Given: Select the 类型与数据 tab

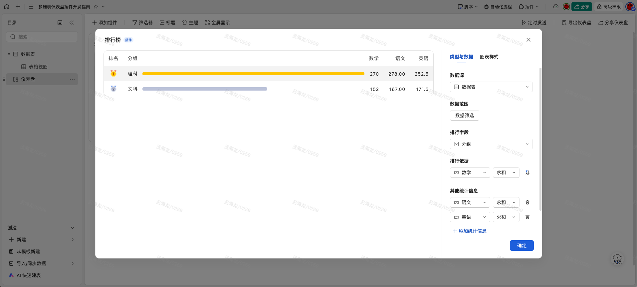Looking at the screenshot, I should [x=461, y=57].
